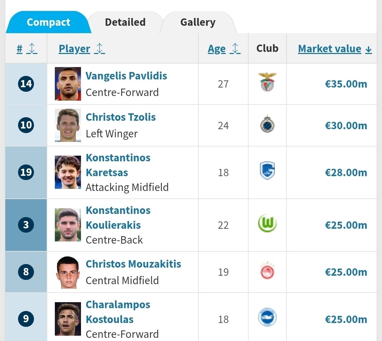Open the Benfica club crest
This screenshot has width=382, height=341.
click(267, 82)
